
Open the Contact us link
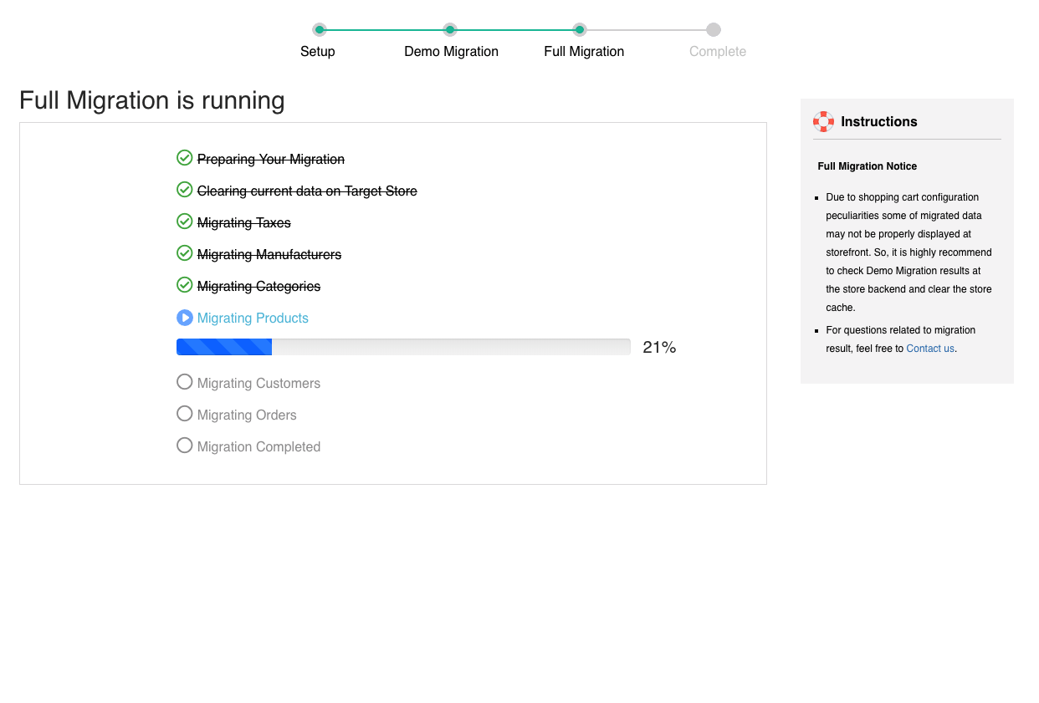tap(929, 349)
